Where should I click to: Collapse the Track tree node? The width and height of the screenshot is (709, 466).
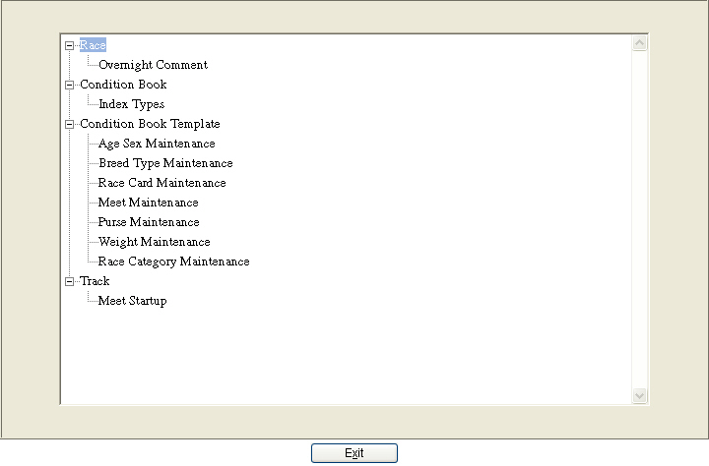pos(69,281)
